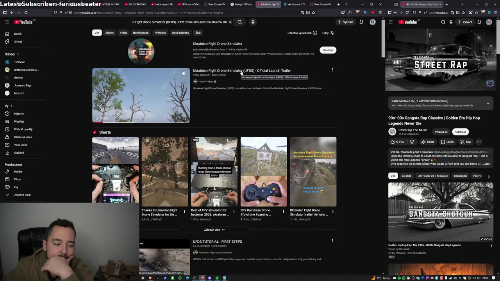Select the Přehráno filter chip
Image resolution: width=500 pixels, height=281 pixels.
click(160, 33)
